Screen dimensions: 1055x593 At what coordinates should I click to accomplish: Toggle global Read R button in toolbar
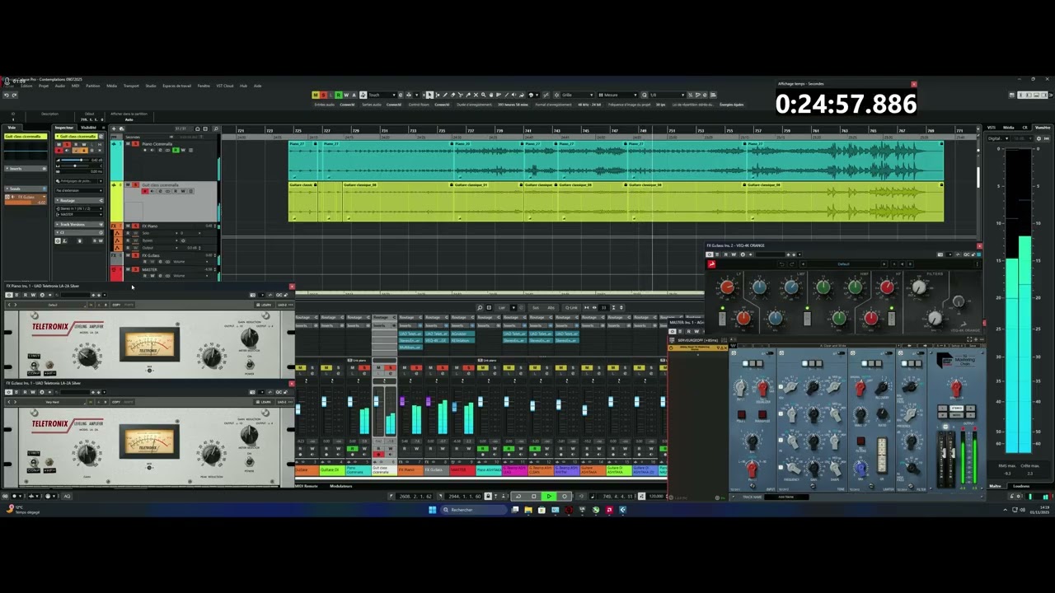tap(338, 95)
